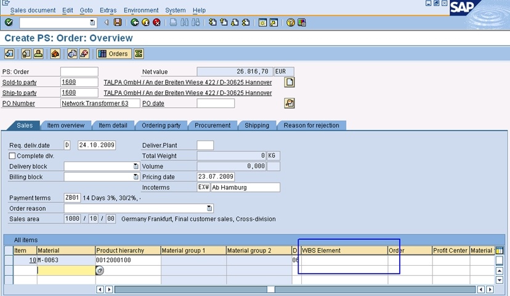Enable the Complete dlv. checkbox
The image size is (510, 296).
tap(12, 156)
